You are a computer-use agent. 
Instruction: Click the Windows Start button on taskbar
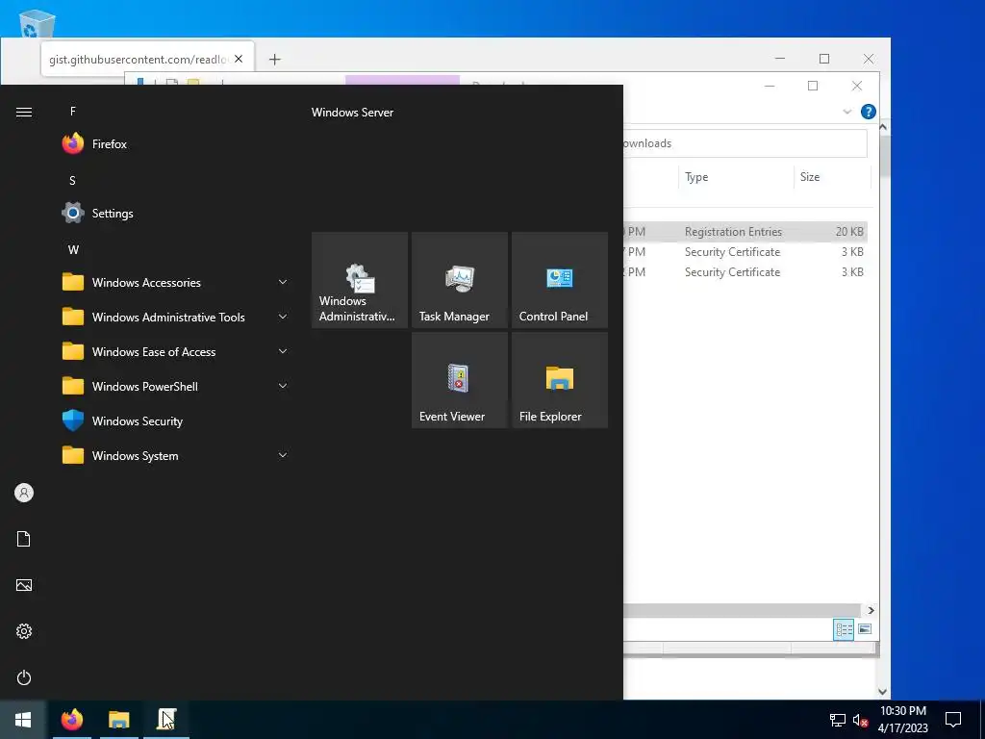[x=23, y=720]
